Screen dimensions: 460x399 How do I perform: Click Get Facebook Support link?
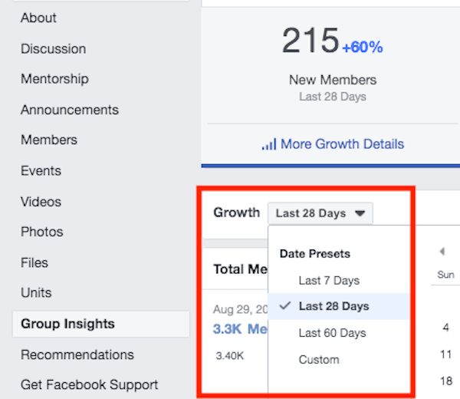tap(89, 385)
